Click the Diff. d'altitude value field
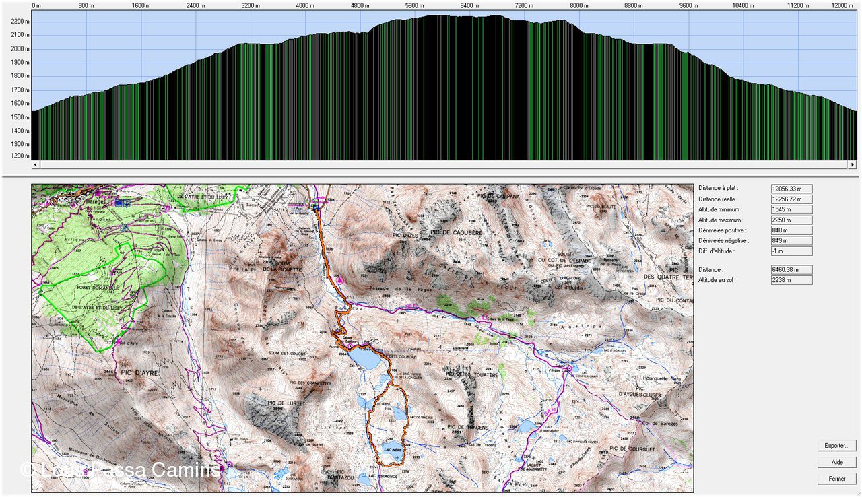Screen dimensions: 862x497 tap(791, 251)
